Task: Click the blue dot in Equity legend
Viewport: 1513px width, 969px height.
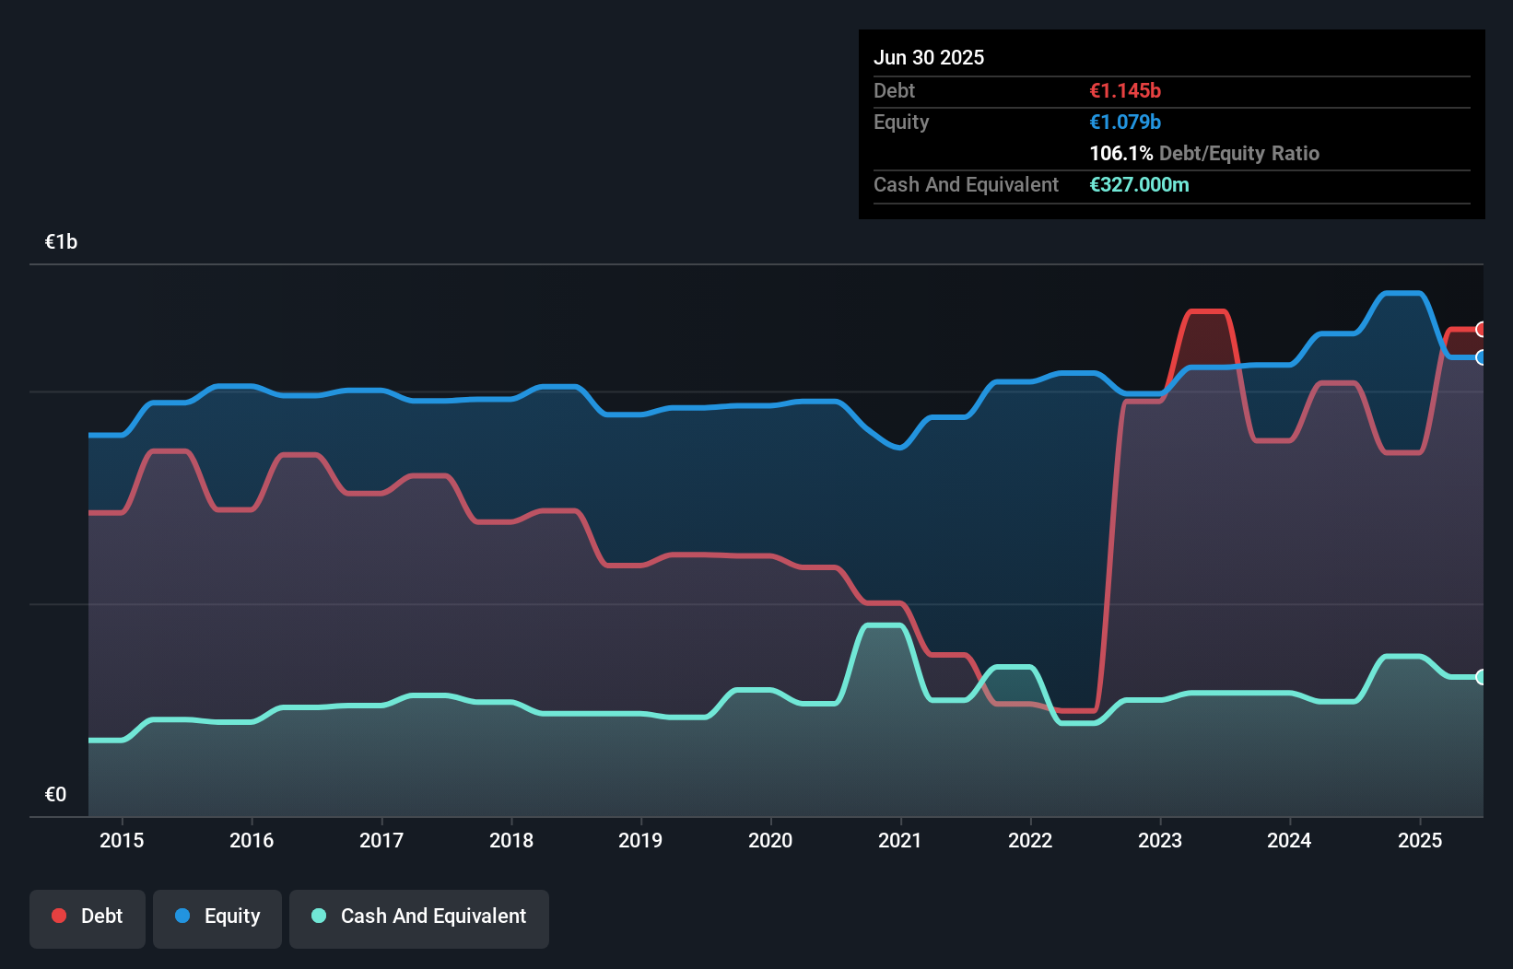Action: pyautogui.click(x=182, y=916)
